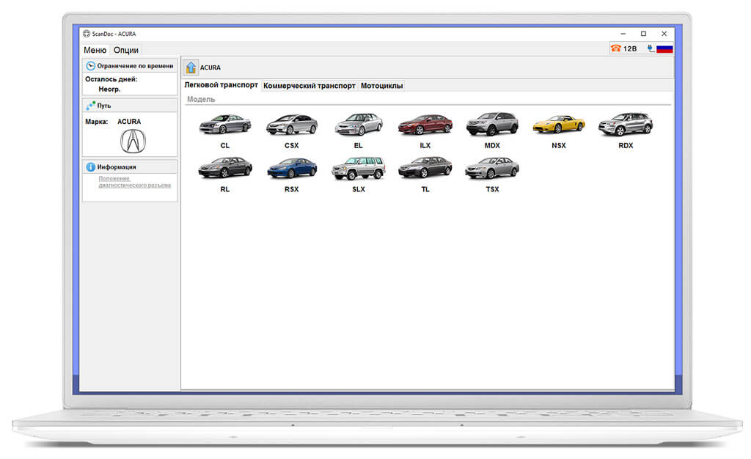Click the Модель section label
The height and width of the screenshot is (459, 751).
coord(201,99)
